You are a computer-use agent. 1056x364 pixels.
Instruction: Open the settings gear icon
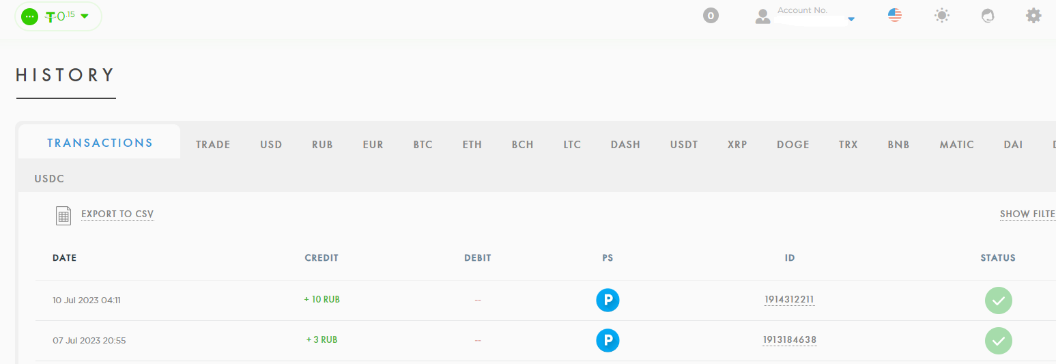point(1033,15)
